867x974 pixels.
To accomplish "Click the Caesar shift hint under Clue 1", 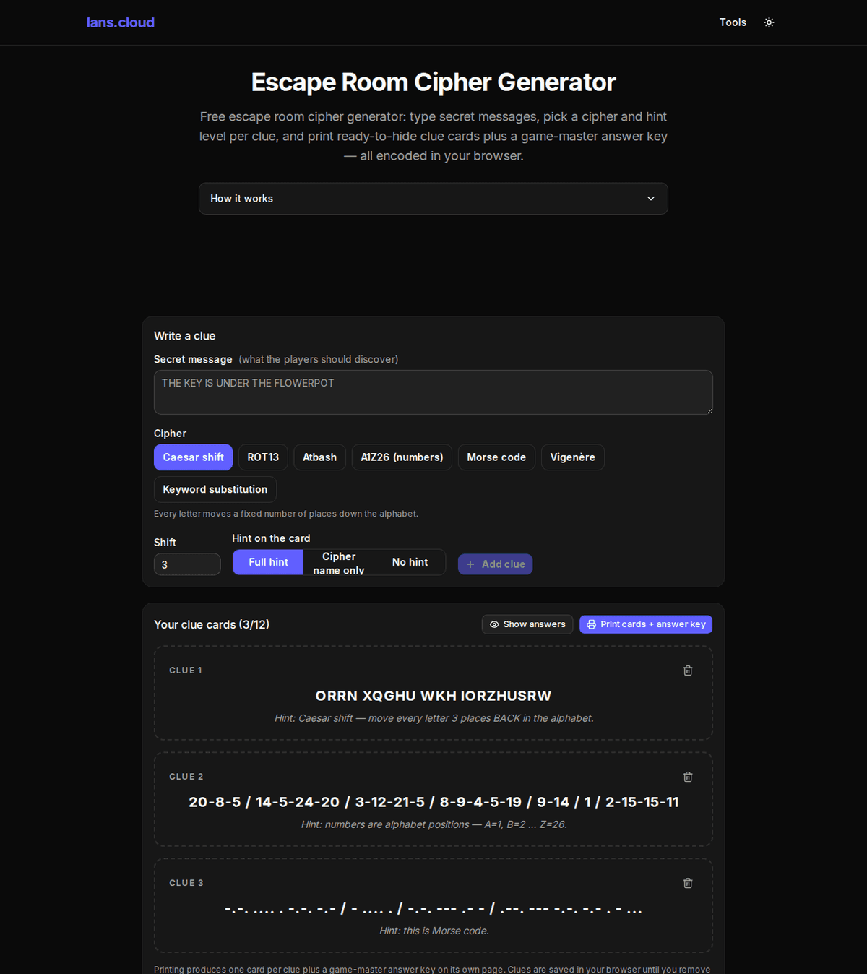I will (433, 718).
